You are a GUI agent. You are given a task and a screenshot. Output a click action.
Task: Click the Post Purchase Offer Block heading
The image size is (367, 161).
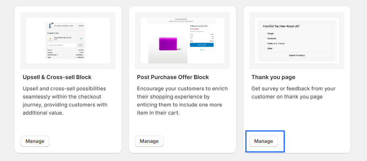click(x=173, y=77)
